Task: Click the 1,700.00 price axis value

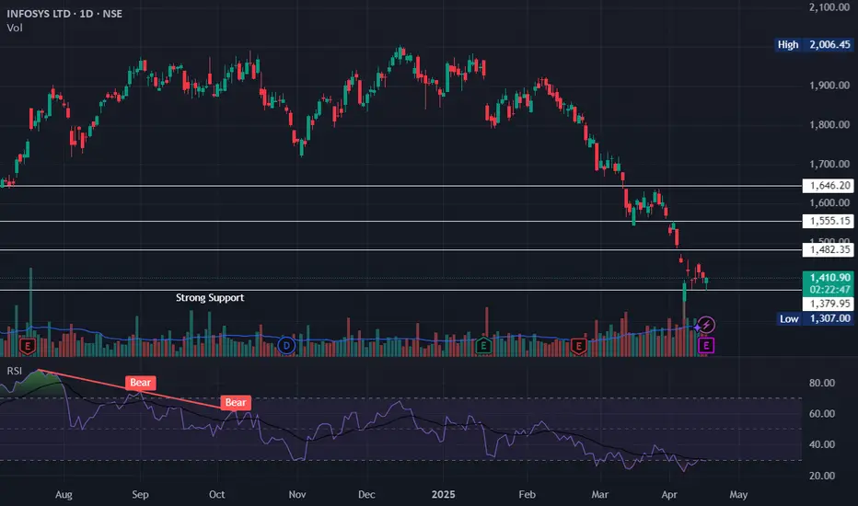Action: [x=829, y=164]
